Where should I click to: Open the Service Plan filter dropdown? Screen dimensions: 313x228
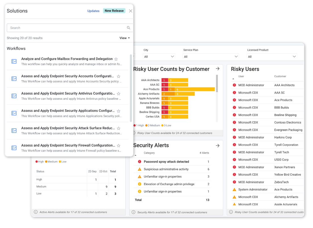pos(211,57)
